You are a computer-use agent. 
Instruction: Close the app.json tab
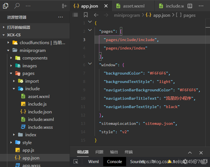pyautogui.click(x=106, y=6)
